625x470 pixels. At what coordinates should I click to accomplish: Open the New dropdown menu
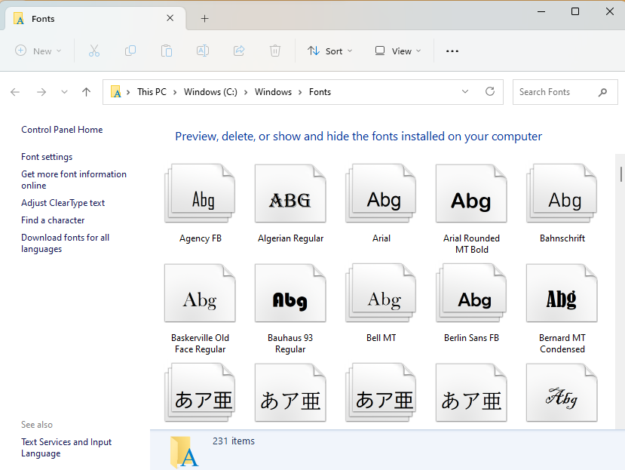point(38,51)
